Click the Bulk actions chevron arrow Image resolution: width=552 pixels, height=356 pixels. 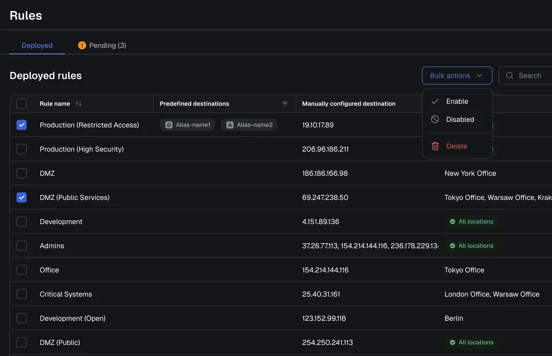[479, 75]
